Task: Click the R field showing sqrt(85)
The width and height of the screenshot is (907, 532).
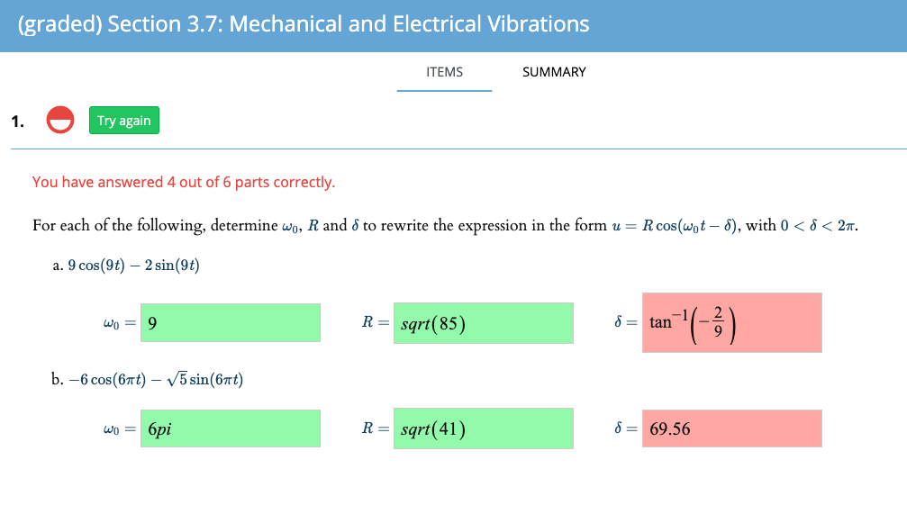Action: (483, 322)
